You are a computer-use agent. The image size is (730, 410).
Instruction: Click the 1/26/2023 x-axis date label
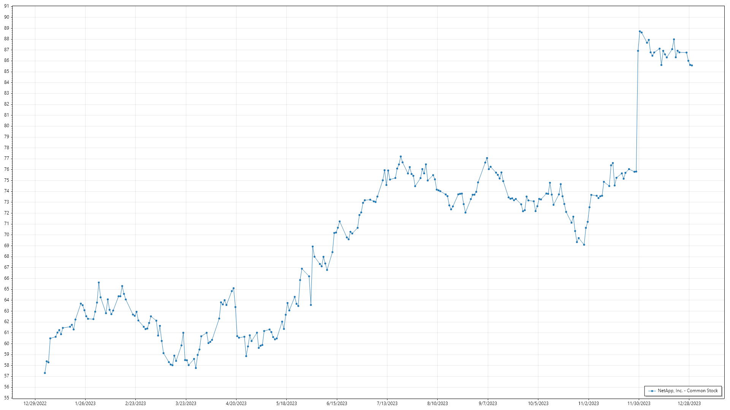click(85, 404)
